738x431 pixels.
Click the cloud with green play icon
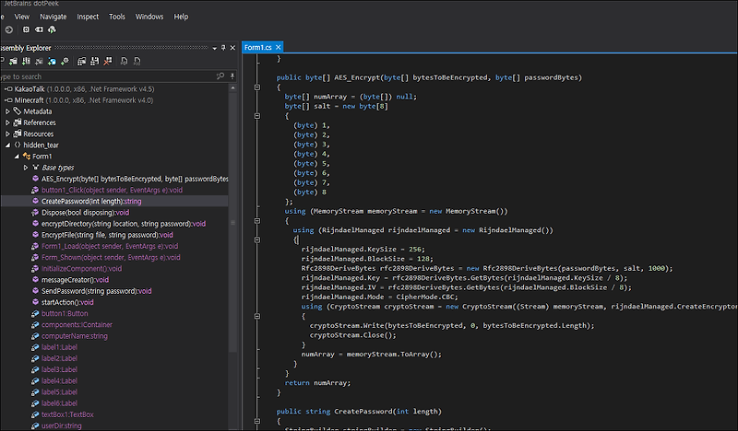(x=52, y=29)
